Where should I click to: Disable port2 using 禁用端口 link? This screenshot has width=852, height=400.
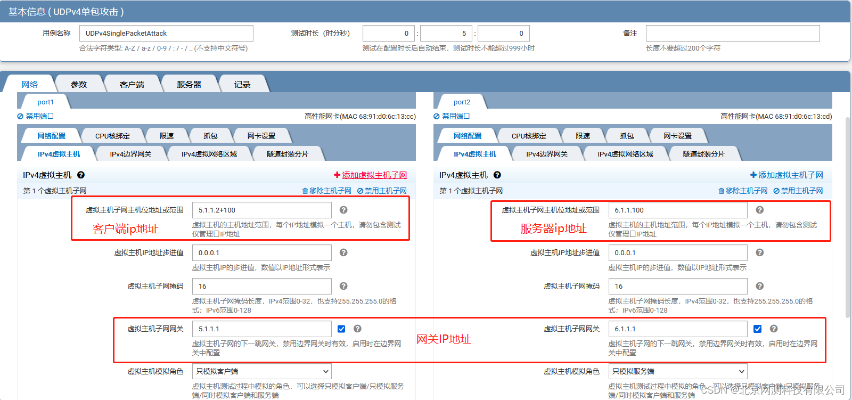point(452,116)
